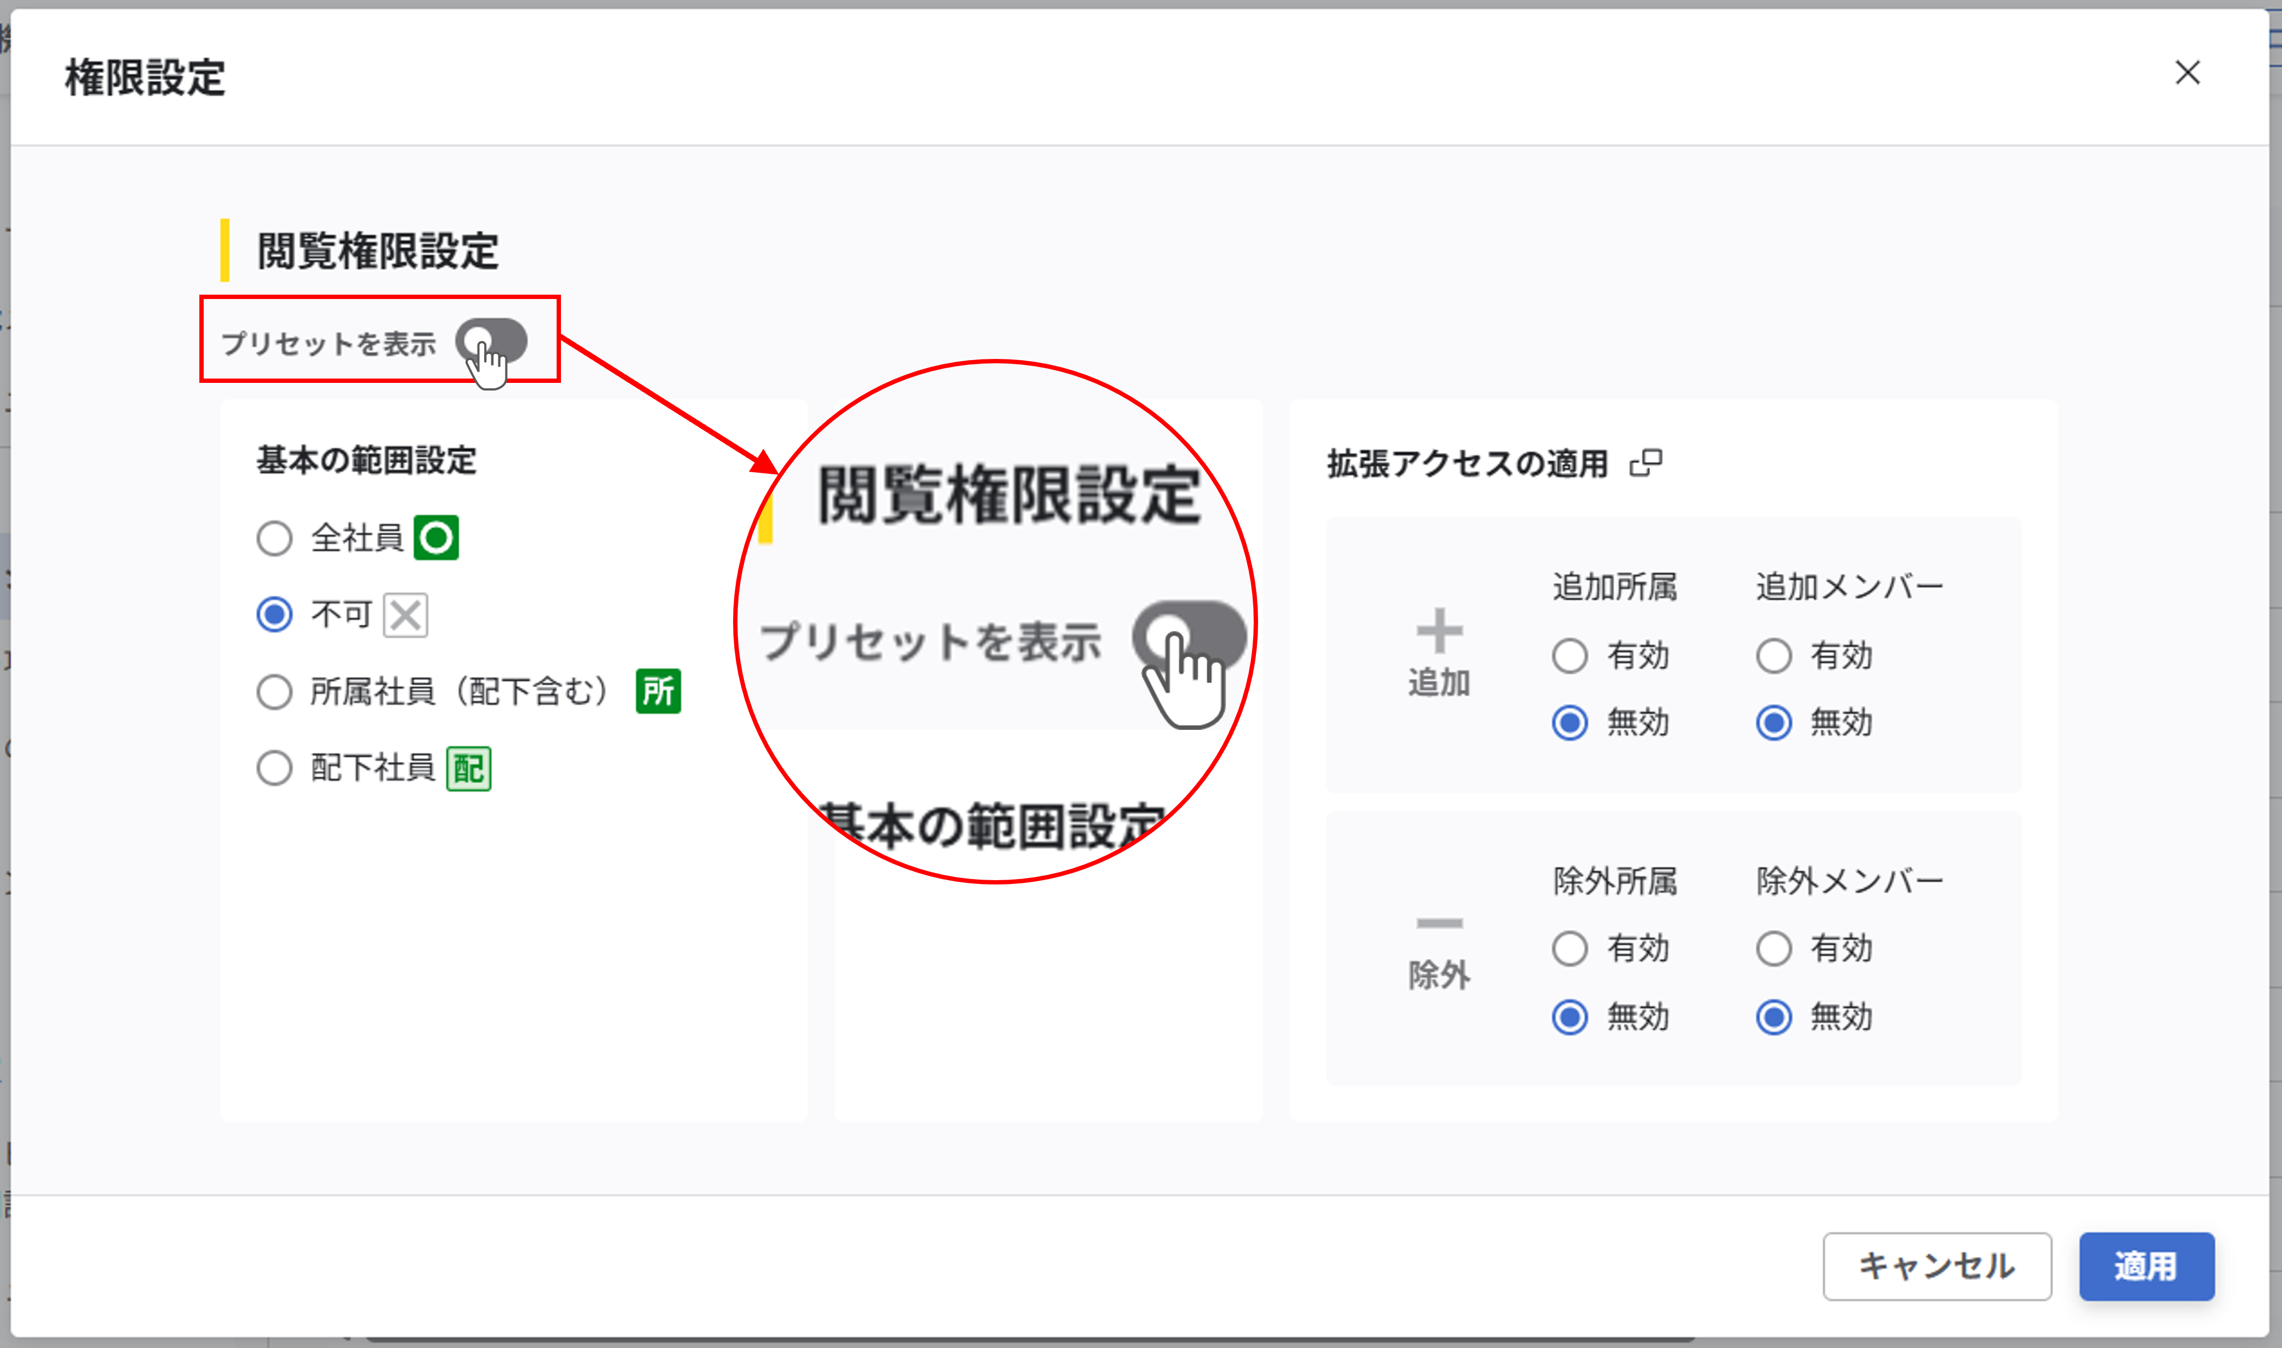Click the 除外メンバー column label
Screen dimensions: 2282x1348
click(1850, 881)
